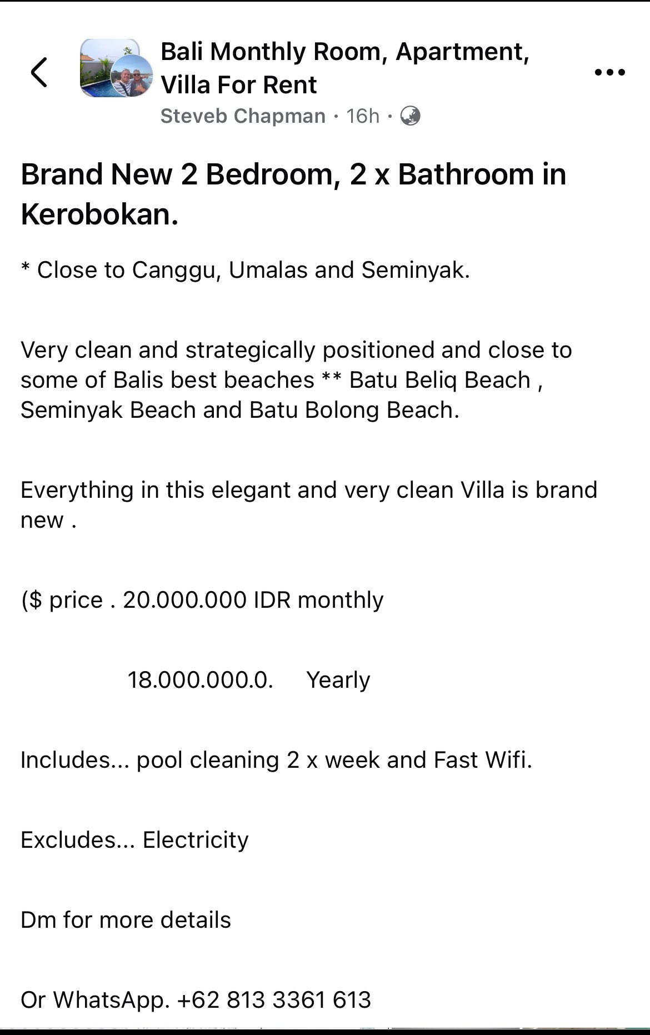Tap the back arrow
The width and height of the screenshot is (650, 1035).
39,72
